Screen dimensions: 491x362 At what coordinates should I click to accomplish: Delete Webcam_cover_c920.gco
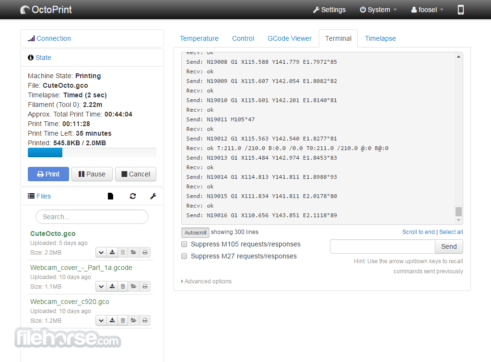[123, 320]
